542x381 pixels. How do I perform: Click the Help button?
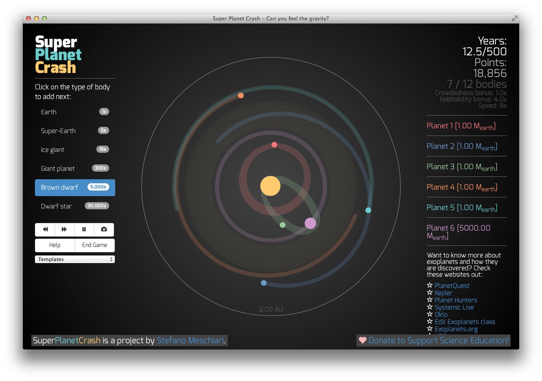(55, 245)
